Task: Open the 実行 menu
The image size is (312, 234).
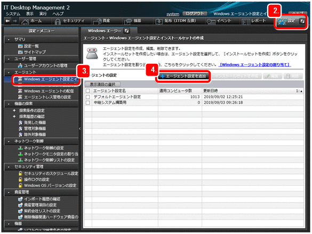Action: [x=43, y=14]
